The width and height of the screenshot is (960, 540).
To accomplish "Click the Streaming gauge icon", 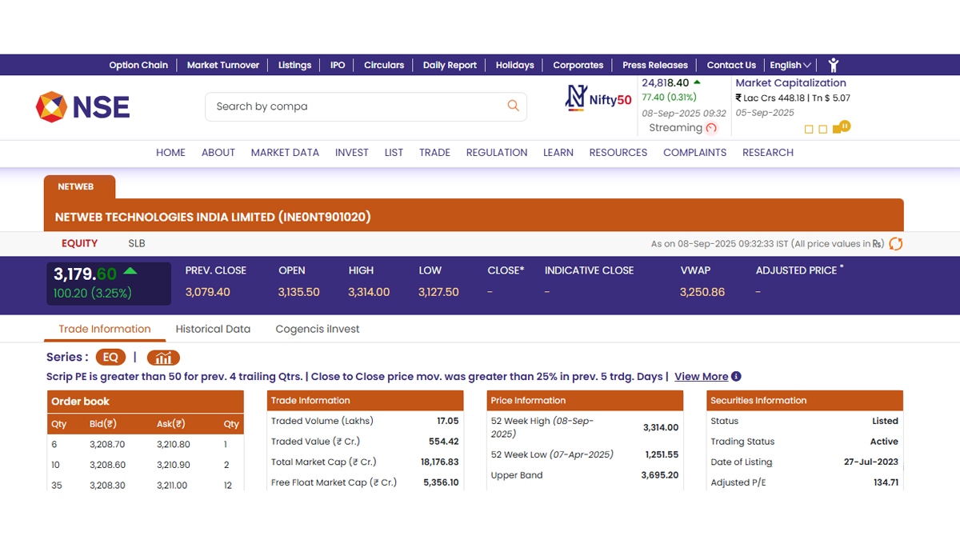I will (x=711, y=128).
